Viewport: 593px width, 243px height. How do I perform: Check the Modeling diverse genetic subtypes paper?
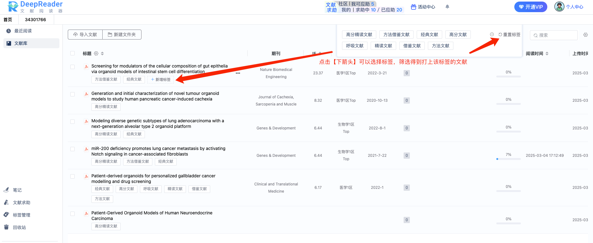pyautogui.click(x=72, y=122)
